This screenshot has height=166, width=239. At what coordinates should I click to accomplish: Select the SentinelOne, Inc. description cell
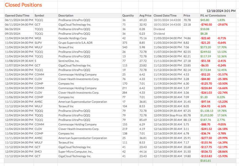pos(69,61)
